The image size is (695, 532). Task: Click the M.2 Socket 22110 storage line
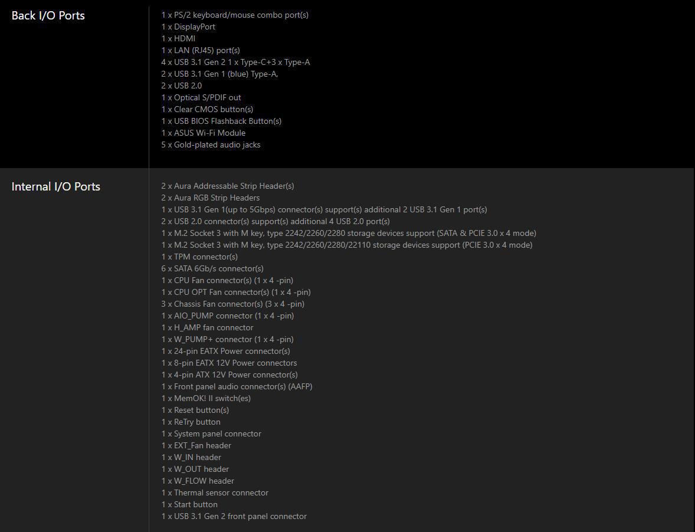pyautogui.click(x=347, y=245)
